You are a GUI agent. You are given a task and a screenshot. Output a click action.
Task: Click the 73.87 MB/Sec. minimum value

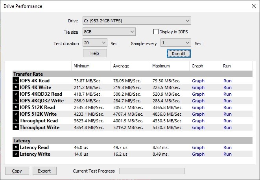tap(88, 81)
